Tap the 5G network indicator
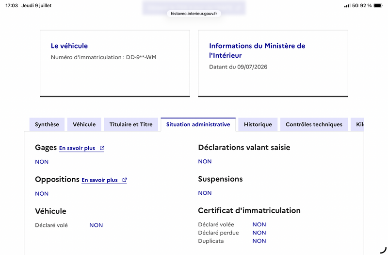Image resolution: width=388 pixels, height=255 pixels. tap(356, 5)
